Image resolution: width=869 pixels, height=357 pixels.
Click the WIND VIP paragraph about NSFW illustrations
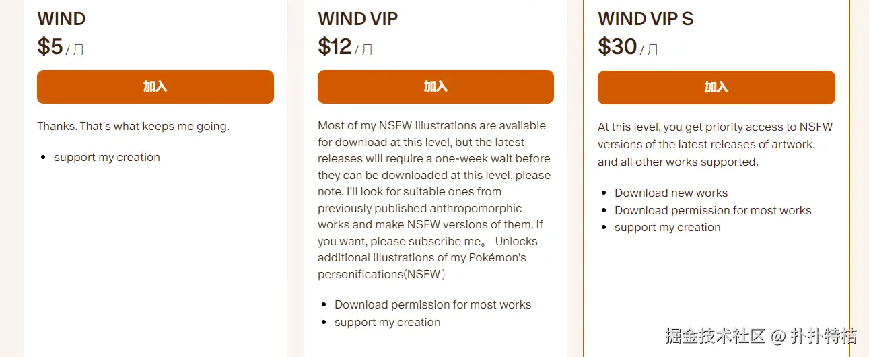coord(434,200)
